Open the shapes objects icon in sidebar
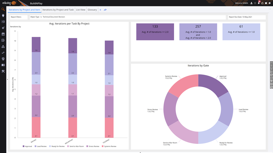This screenshot has height=153, width=273. tap(3, 46)
